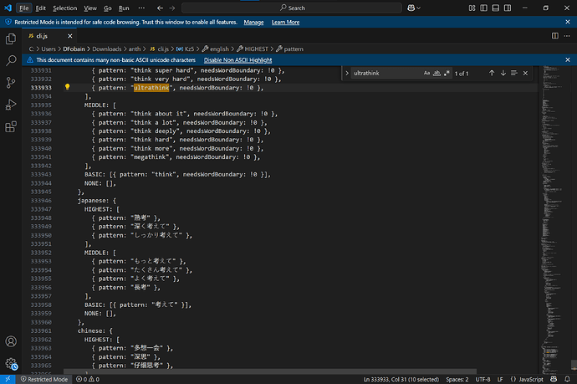Open the Explorer view in activity bar

(x=11, y=38)
